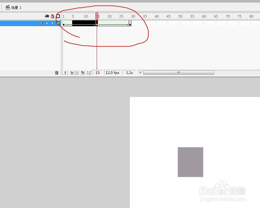Click frame number 20 on the timeline ruler

point(109,16)
